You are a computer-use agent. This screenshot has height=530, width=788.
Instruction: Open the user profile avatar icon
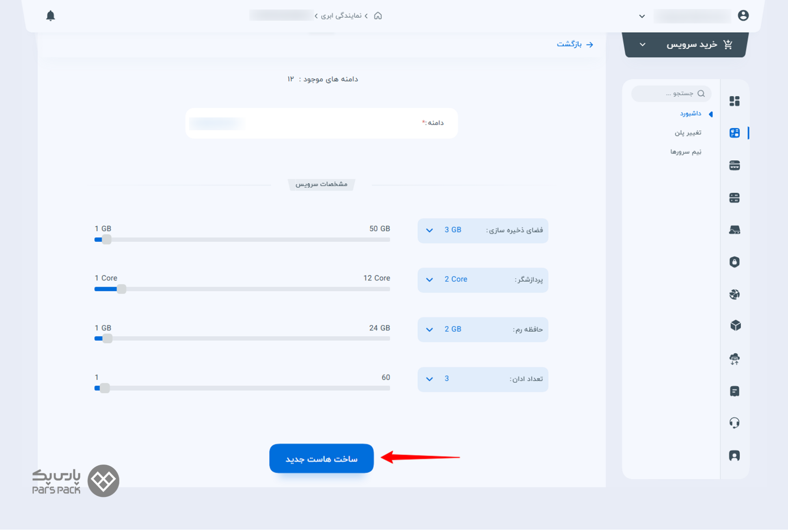click(x=743, y=16)
